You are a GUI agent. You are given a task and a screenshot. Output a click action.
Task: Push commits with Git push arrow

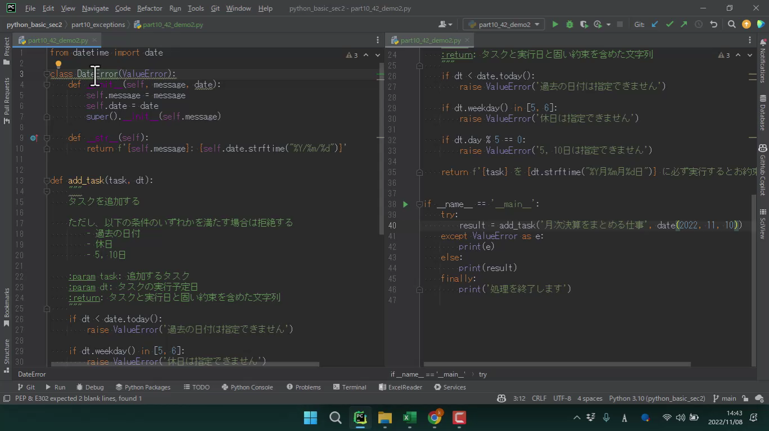click(x=684, y=24)
